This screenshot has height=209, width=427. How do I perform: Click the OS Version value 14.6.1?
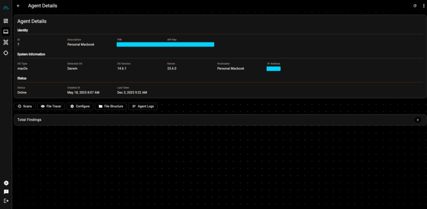pos(122,69)
